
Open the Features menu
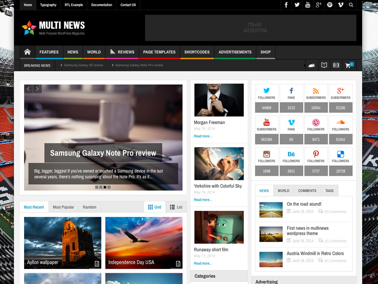tap(49, 52)
